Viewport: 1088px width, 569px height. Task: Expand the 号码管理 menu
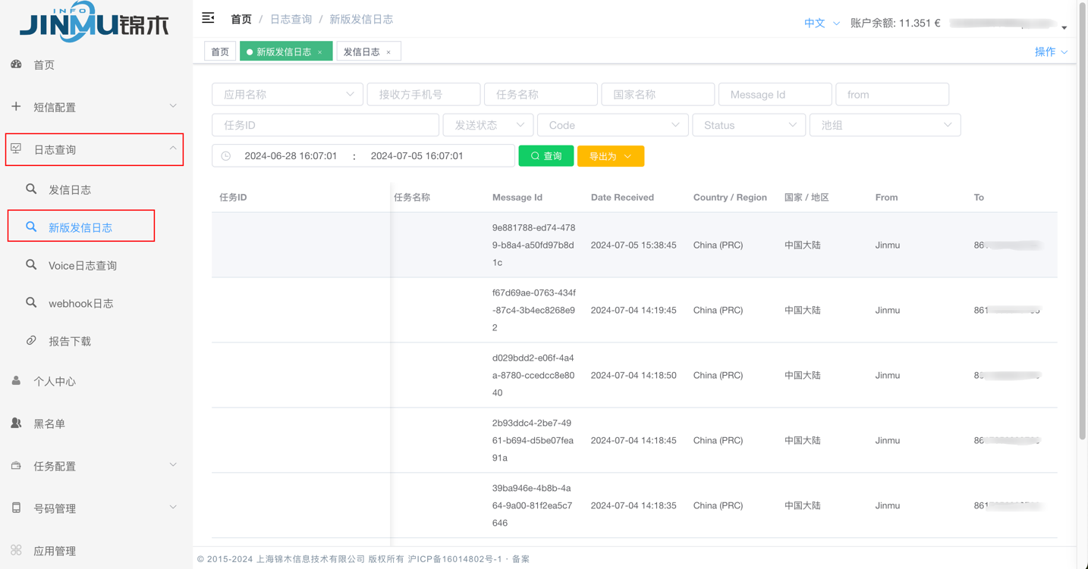click(173, 508)
